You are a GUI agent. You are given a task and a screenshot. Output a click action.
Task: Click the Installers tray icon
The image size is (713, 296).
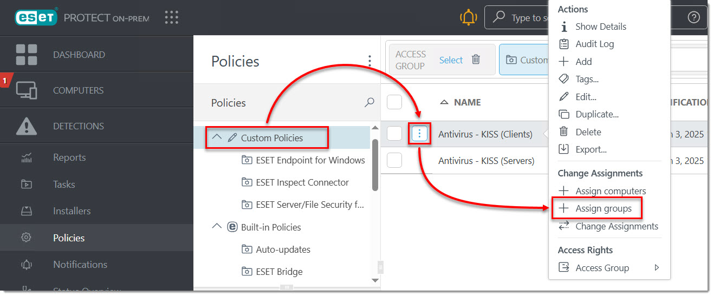tap(27, 211)
